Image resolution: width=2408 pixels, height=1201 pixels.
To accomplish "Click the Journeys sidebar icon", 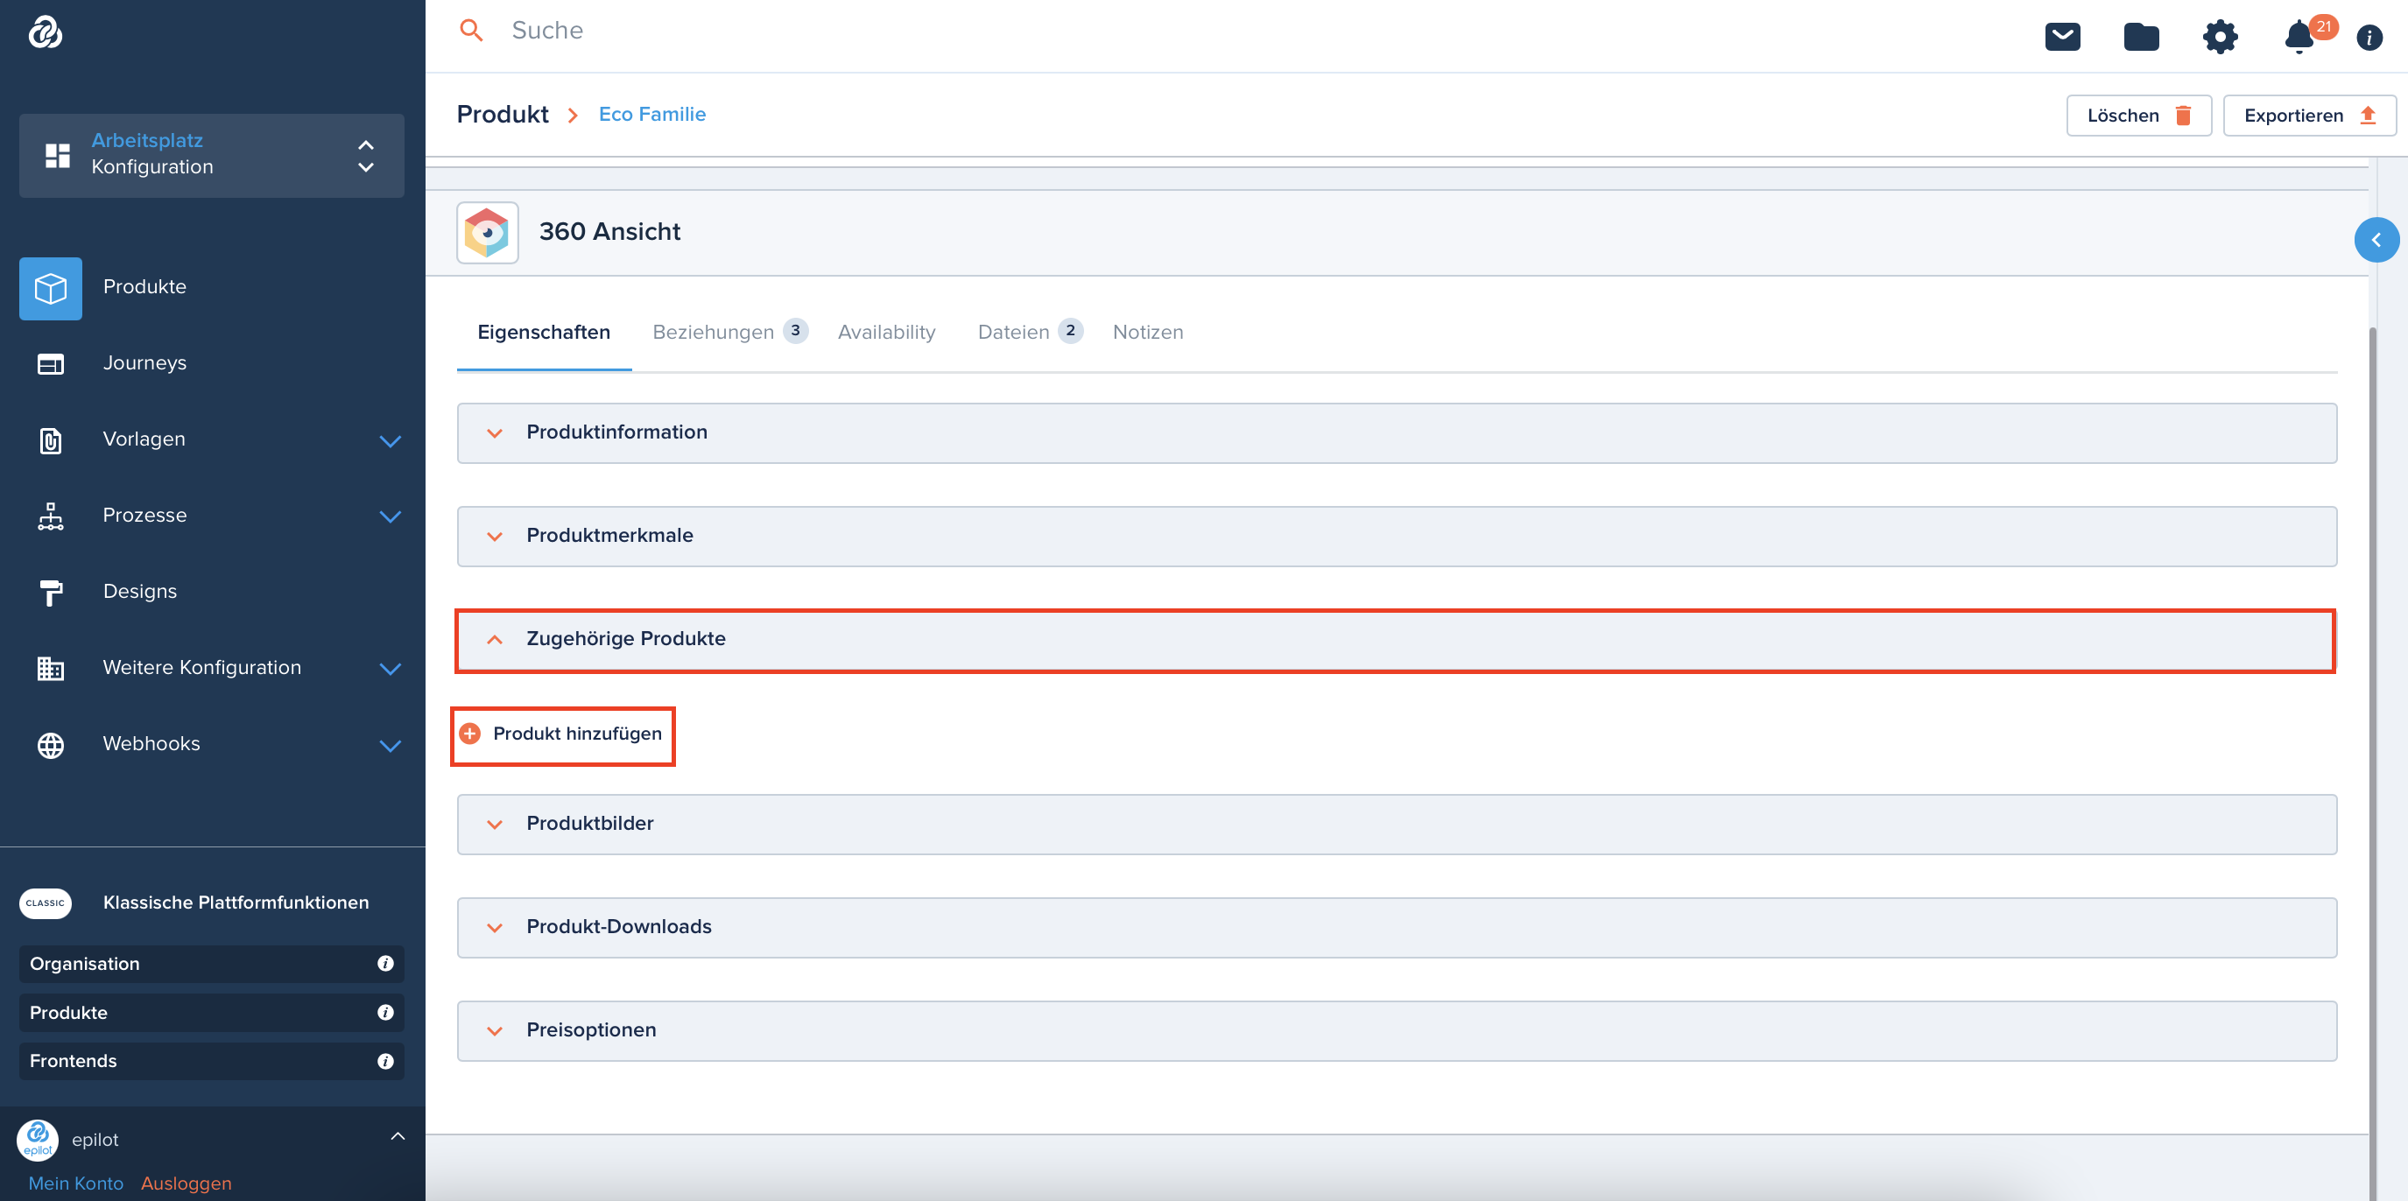I will coord(51,363).
